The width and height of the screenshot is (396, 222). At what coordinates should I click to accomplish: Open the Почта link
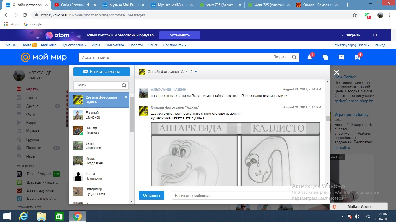(x=26, y=45)
